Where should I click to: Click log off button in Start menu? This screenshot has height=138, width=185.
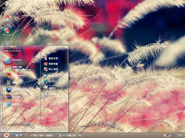pyautogui.click(x=37, y=127)
